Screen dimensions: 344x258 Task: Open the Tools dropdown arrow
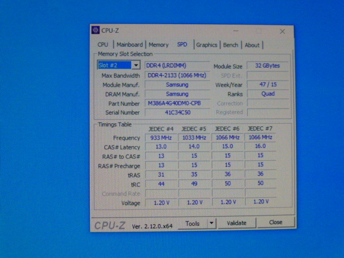pyautogui.click(x=211, y=223)
